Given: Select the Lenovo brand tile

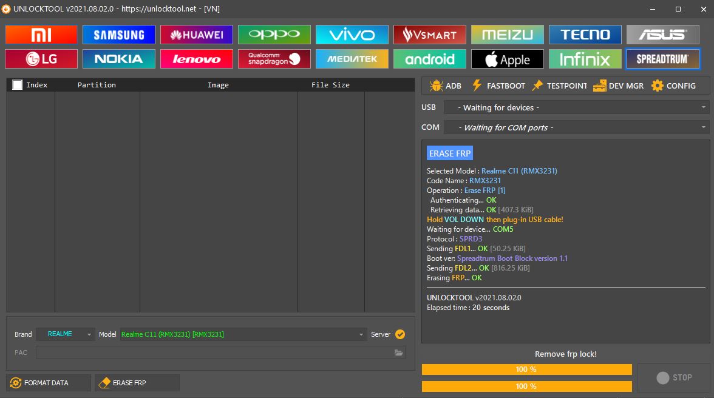Looking at the screenshot, I should pyautogui.click(x=197, y=59).
